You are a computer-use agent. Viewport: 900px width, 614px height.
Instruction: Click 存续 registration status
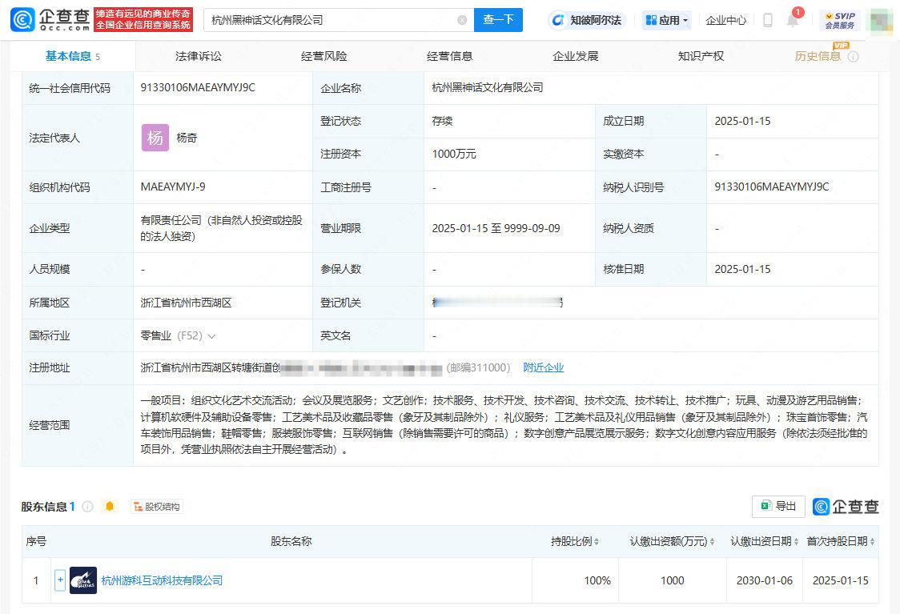coord(442,121)
